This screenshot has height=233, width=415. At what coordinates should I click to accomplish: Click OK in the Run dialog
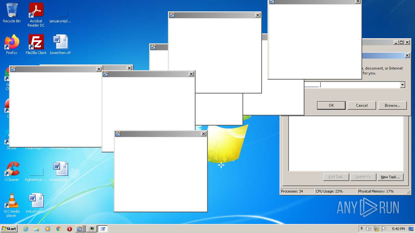(x=331, y=105)
